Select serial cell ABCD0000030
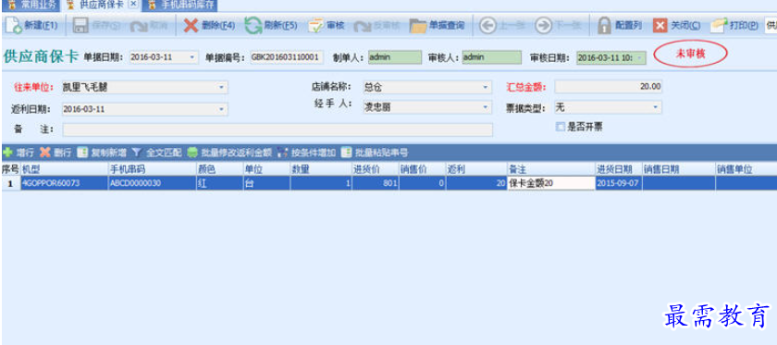This screenshot has width=777, height=345. tap(152, 183)
